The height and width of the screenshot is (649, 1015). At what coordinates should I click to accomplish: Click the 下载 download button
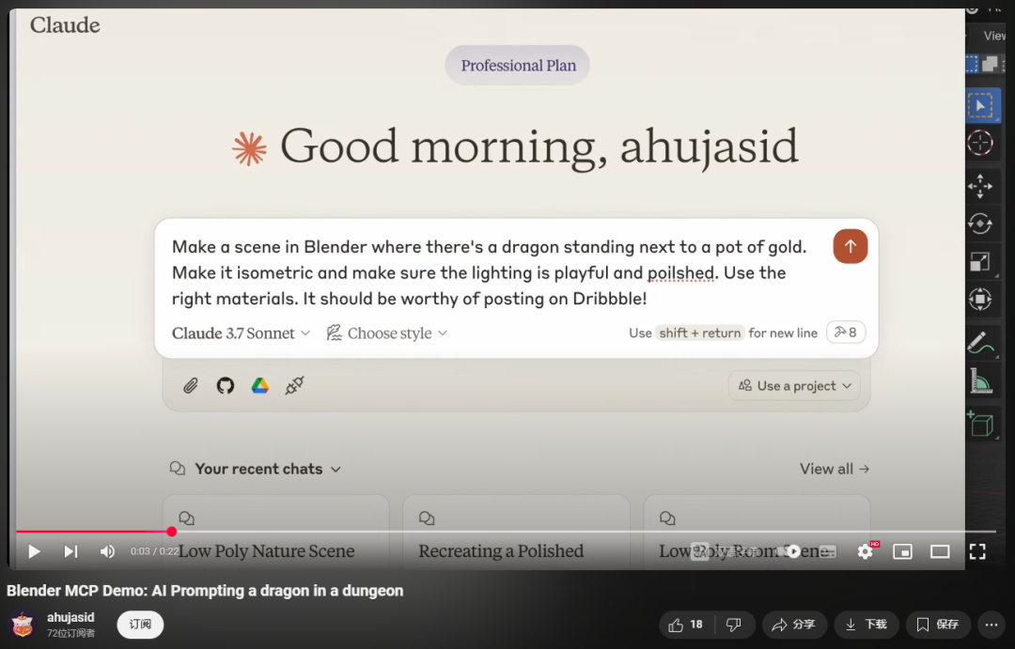click(867, 625)
